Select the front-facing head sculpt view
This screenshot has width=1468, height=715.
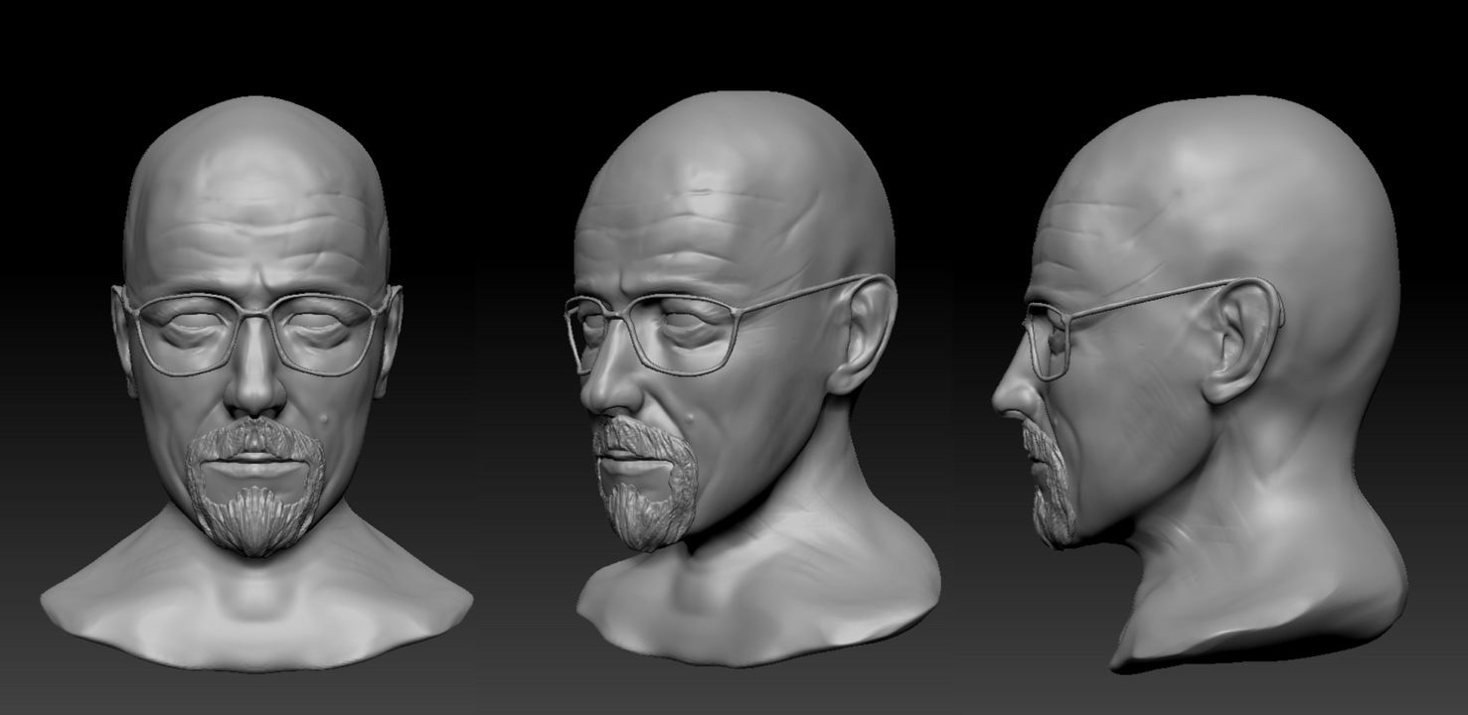coord(256,382)
